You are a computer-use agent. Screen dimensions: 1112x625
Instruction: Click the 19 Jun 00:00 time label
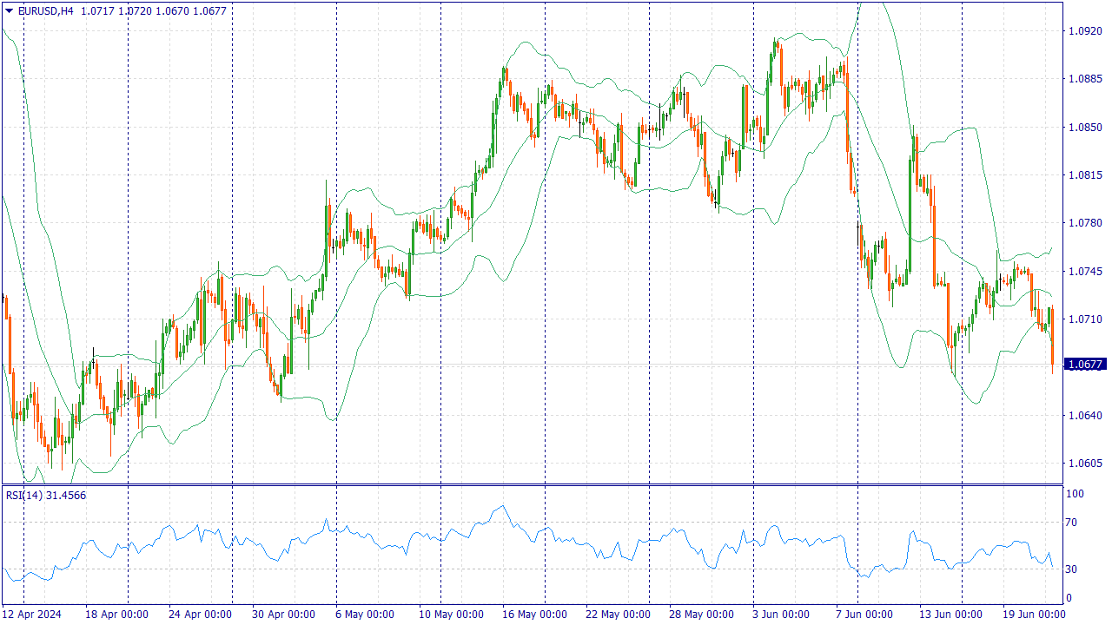(x=1032, y=615)
